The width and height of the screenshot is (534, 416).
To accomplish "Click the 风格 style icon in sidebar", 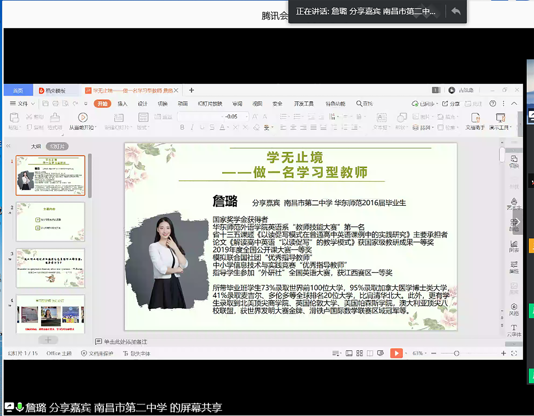I will (514, 307).
